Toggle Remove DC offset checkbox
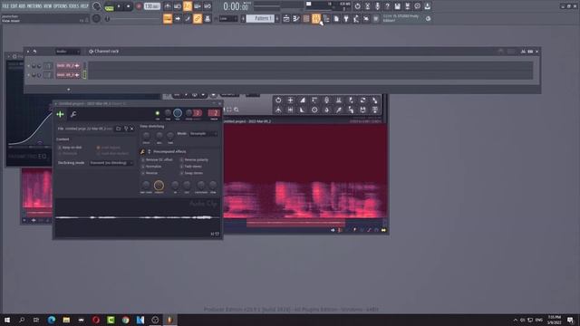The height and width of the screenshot is (326, 580). 143,160
